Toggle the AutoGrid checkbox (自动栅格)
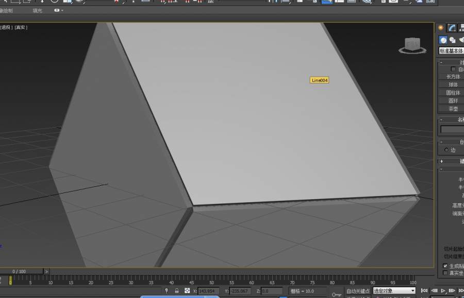 (x=453, y=69)
